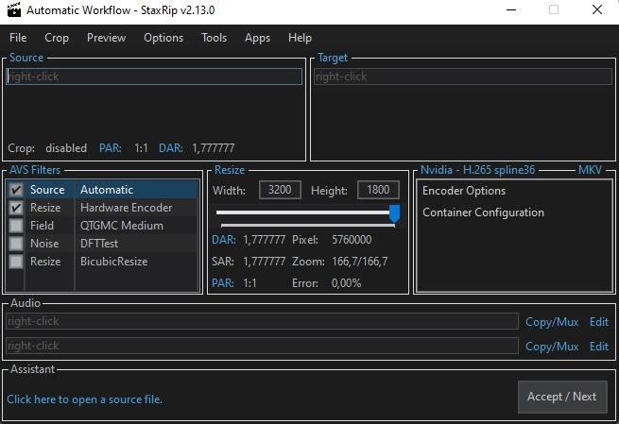Uncheck the Resize Hardware Encoder checkbox
Screen dimensions: 619x424
click(16, 208)
